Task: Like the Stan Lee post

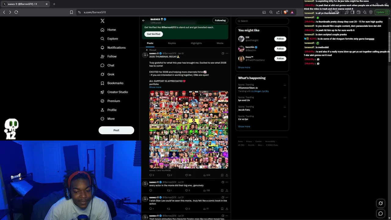Action: click(x=187, y=209)
